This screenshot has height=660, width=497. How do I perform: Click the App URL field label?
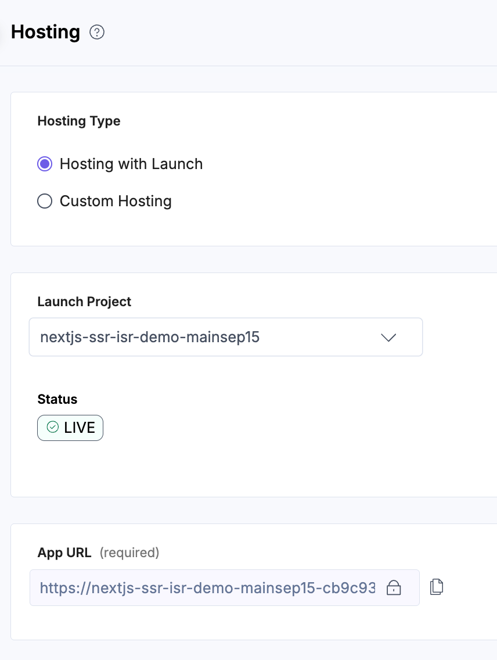(64, 553)
